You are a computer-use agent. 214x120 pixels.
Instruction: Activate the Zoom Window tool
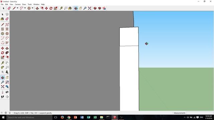(7, 82)
